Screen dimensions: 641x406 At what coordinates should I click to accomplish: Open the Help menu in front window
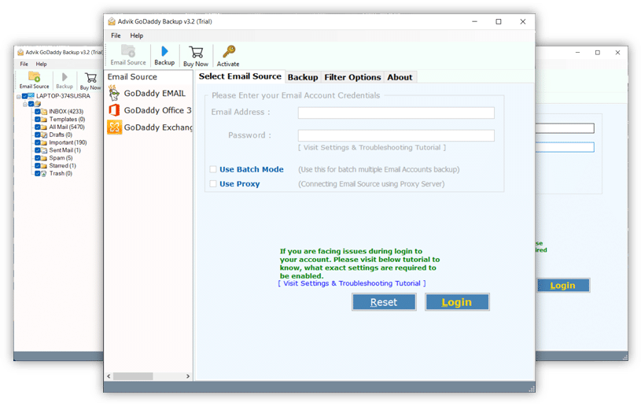click(137, 35)
